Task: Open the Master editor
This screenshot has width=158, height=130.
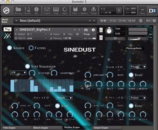Action: [x=27, y=11]
